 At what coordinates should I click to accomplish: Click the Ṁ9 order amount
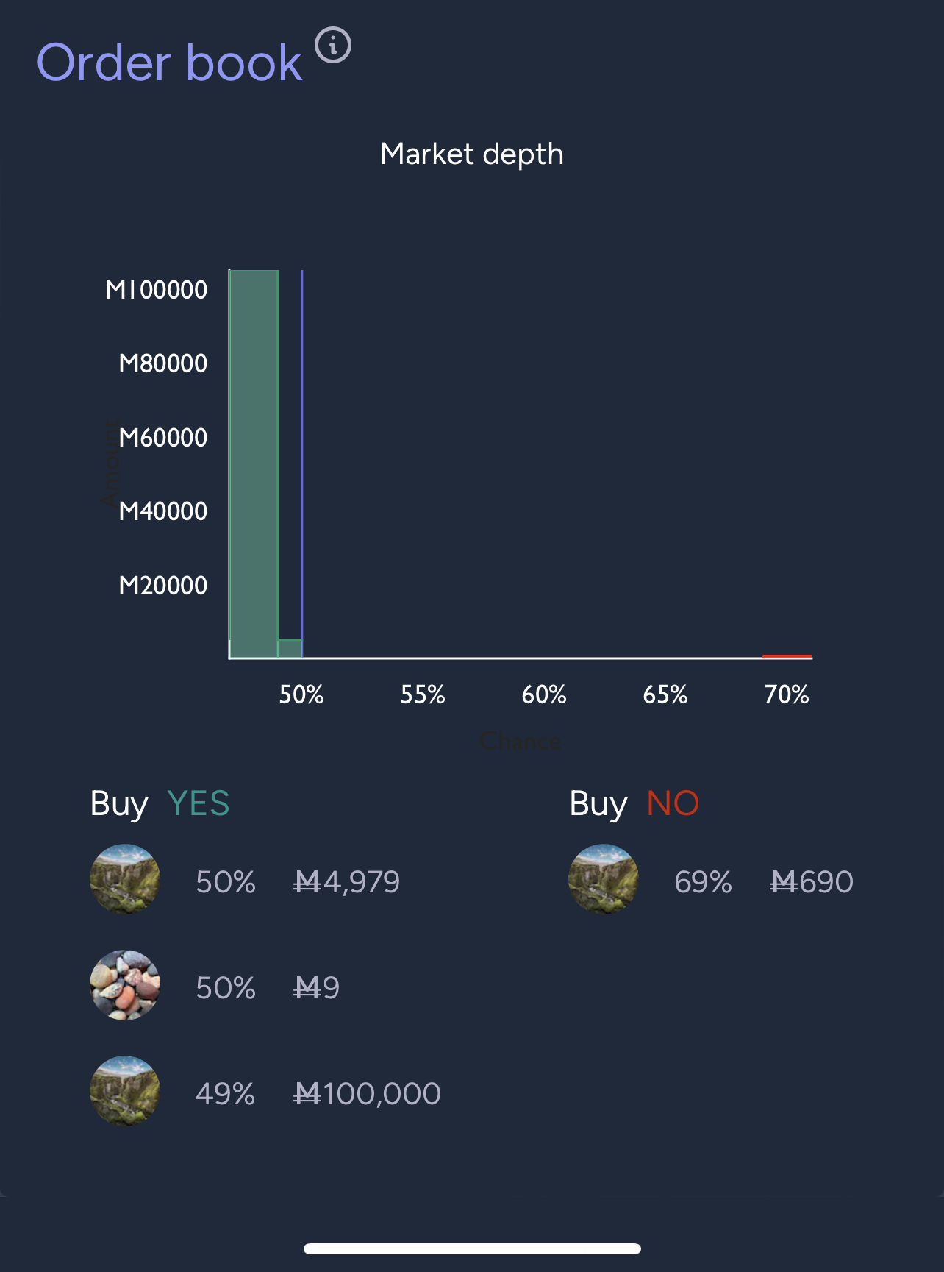pyautogui.click(x=316, y=987)
